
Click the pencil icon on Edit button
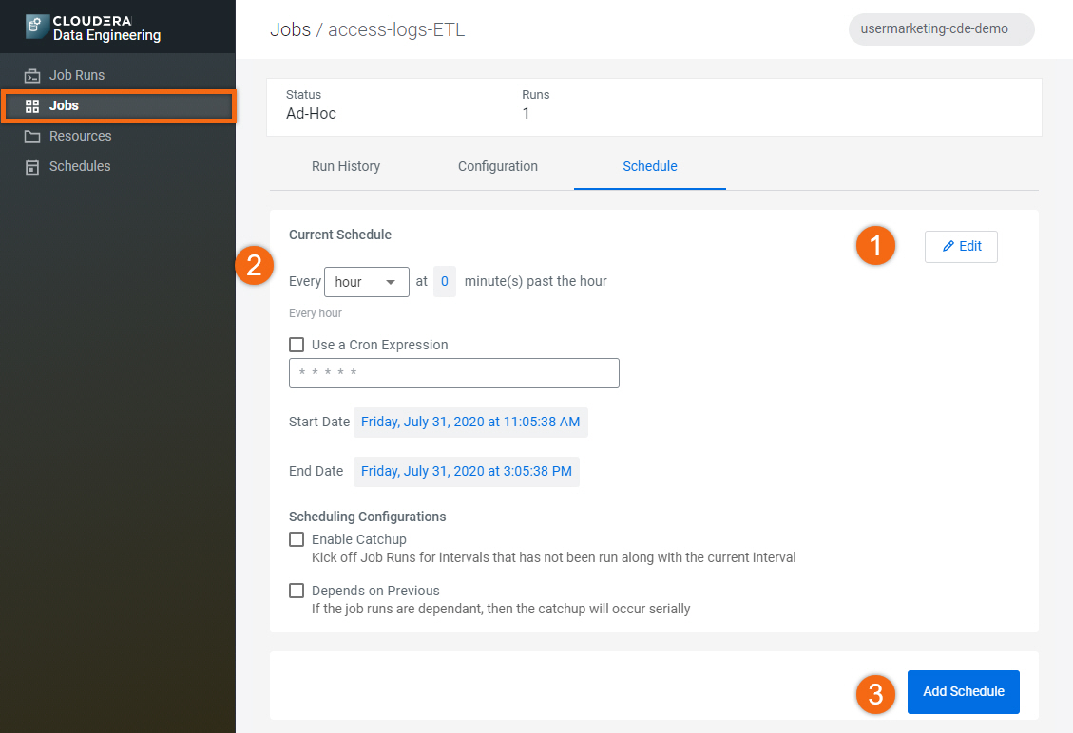tap(948, 246)
